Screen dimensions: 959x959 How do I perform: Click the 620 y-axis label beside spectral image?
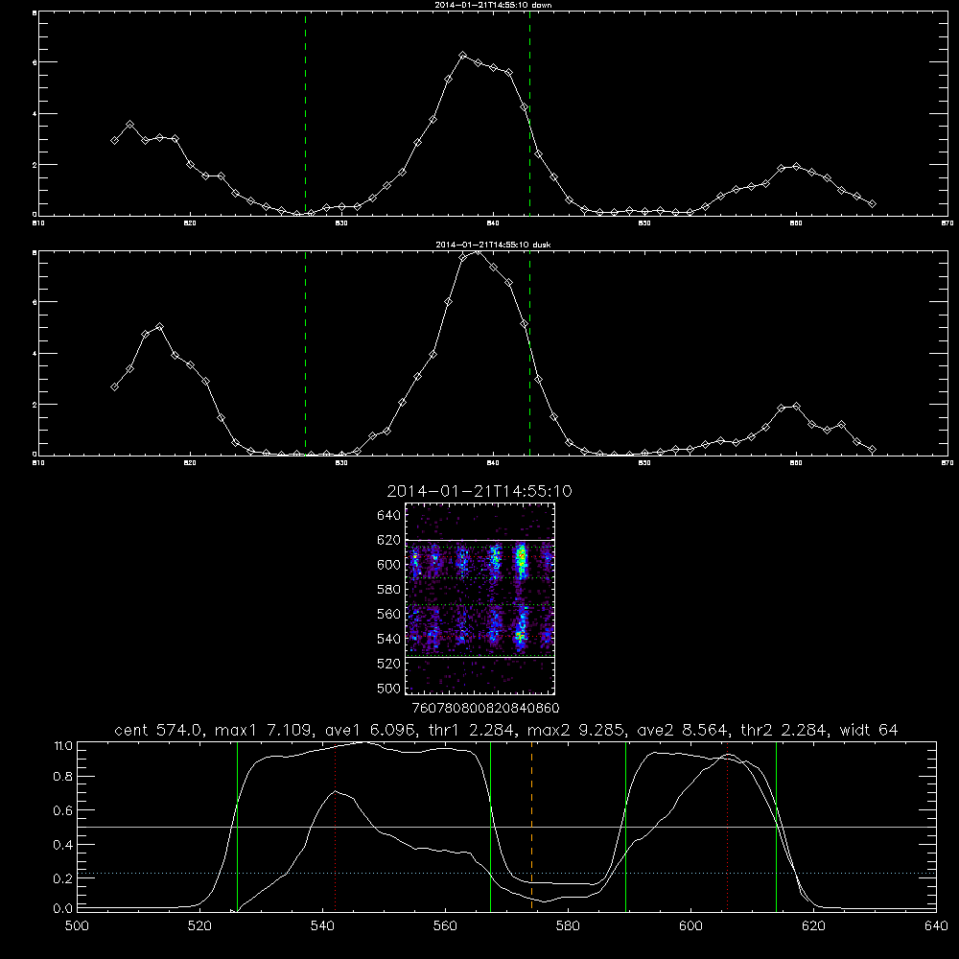click(389, 540)
